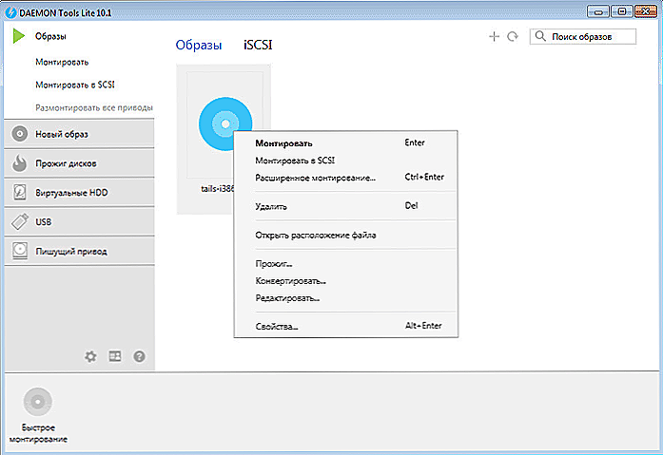Select Прожиг... from the context menu
This screenshot has width=663, height=455.
346,264
